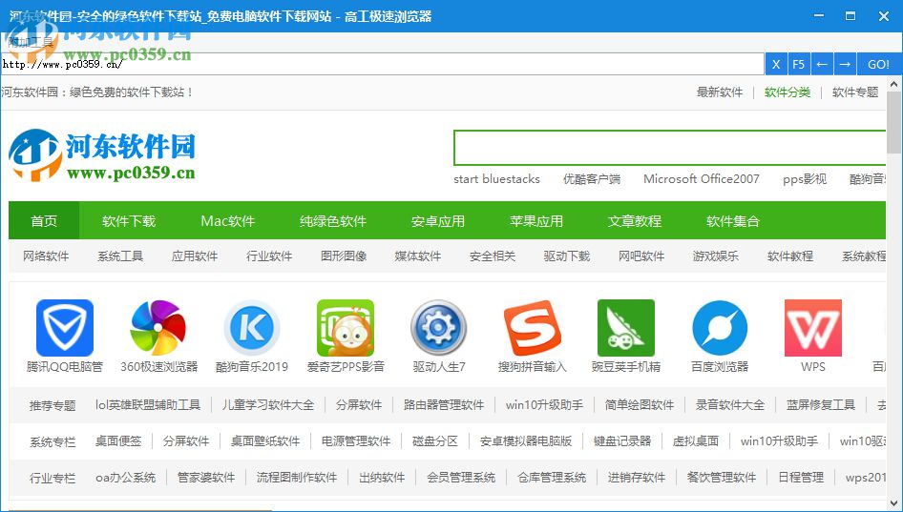Click 儿童学习软件大全 link
This screenshot has width=903, height=512.
pos(268,405)
